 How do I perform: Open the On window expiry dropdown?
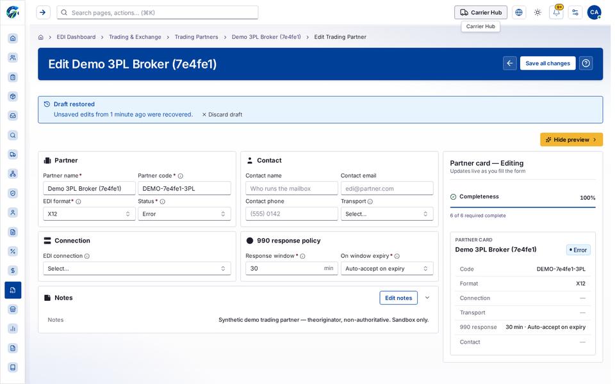click(x=387, y=268)
